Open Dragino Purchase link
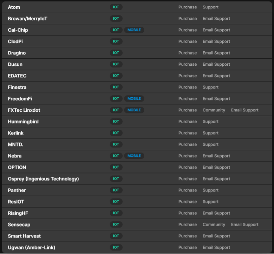The width and height of the screenshot is (274, 254). (x=188, y=53)
